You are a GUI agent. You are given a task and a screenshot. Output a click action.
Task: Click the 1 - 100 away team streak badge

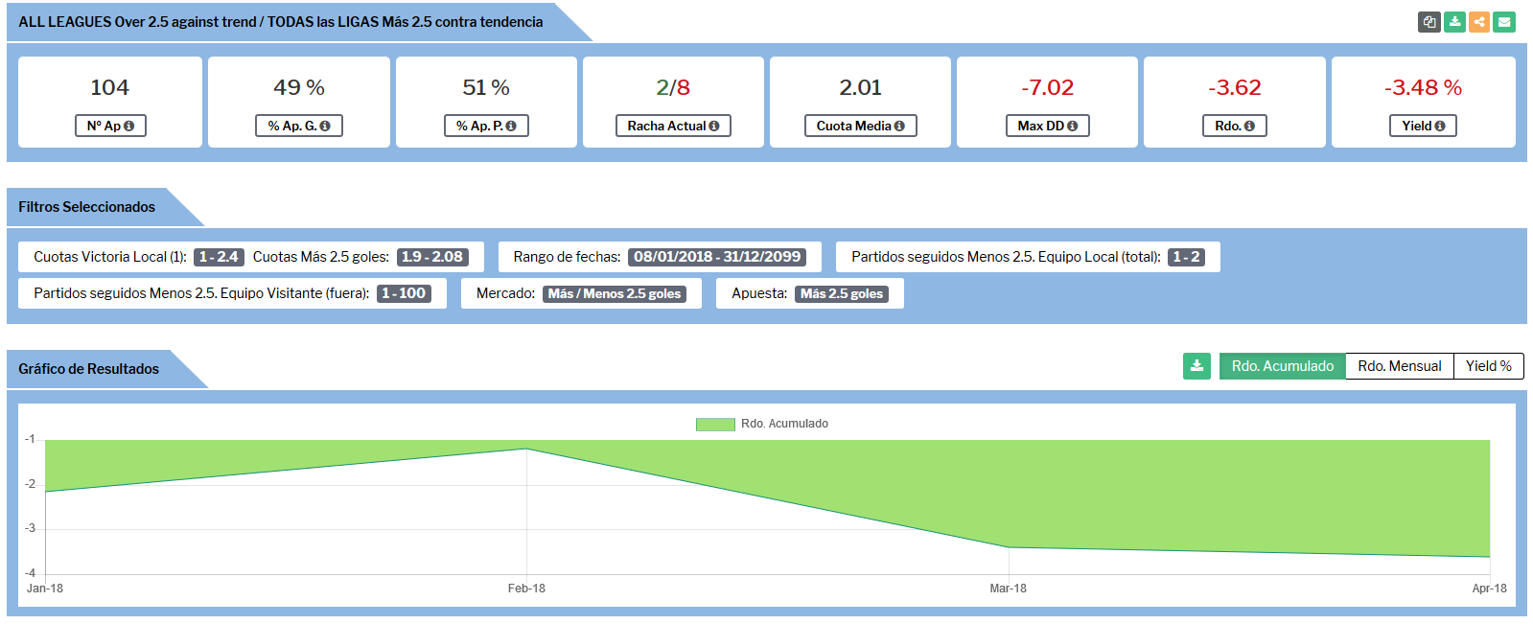404,293
